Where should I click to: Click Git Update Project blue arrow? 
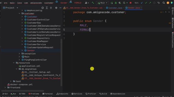142,3
